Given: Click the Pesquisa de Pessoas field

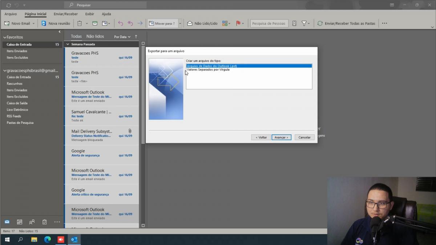Looking at the screenshot, I should point(269,23).
